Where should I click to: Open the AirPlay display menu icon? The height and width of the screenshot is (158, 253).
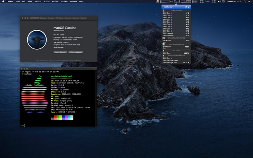click(223, 1)
